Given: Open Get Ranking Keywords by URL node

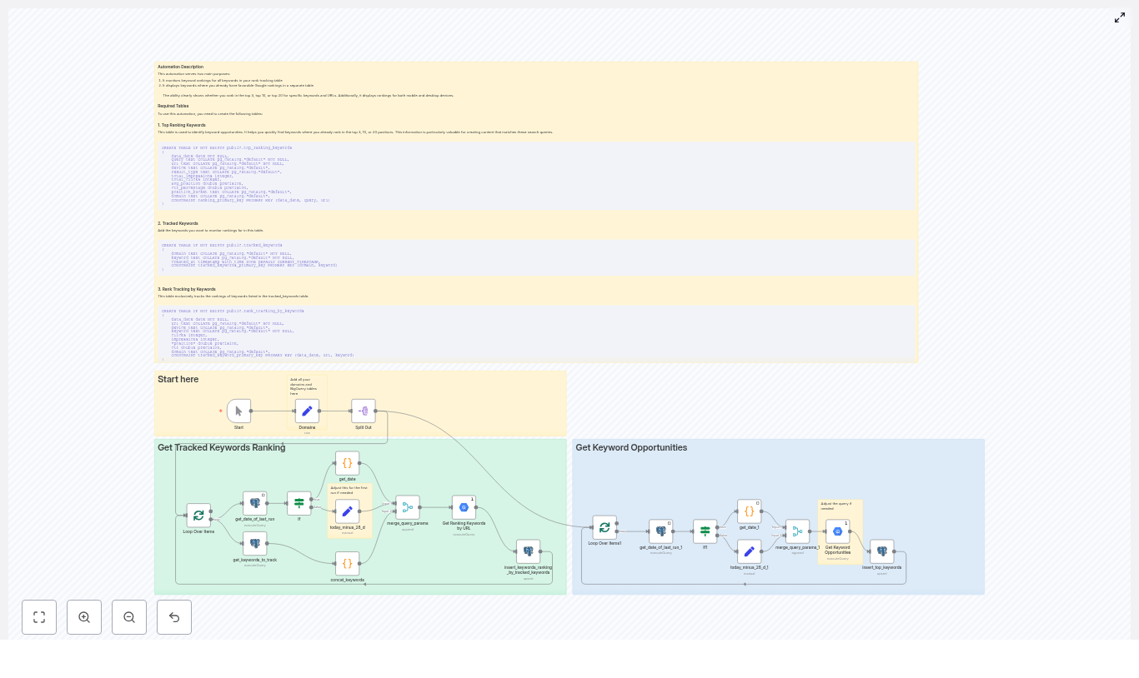Looking at the screenshot, I should click(464, 507).
